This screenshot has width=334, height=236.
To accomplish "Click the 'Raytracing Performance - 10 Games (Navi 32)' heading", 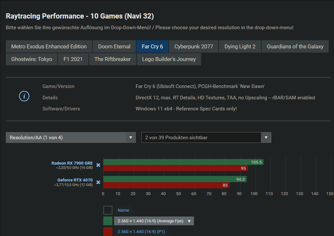I will [80, 16].
